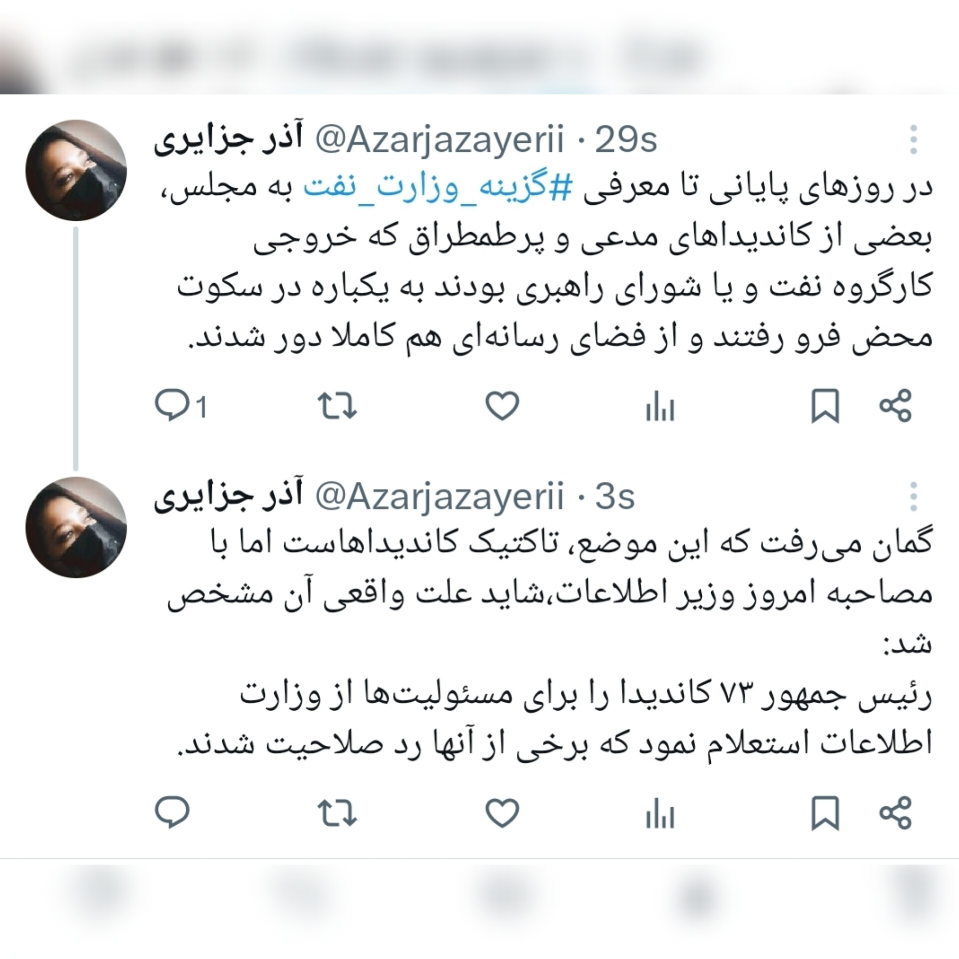Open the 29s timestamp of first tweet
The height and width of the screenshot is (959, 959).
click(x=625, y=141)
